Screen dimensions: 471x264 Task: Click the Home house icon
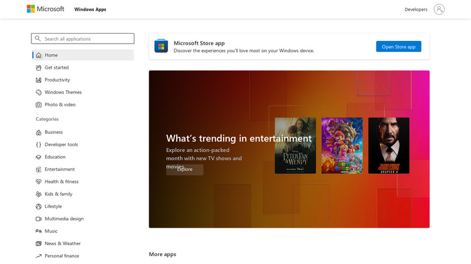pos(39,55)
